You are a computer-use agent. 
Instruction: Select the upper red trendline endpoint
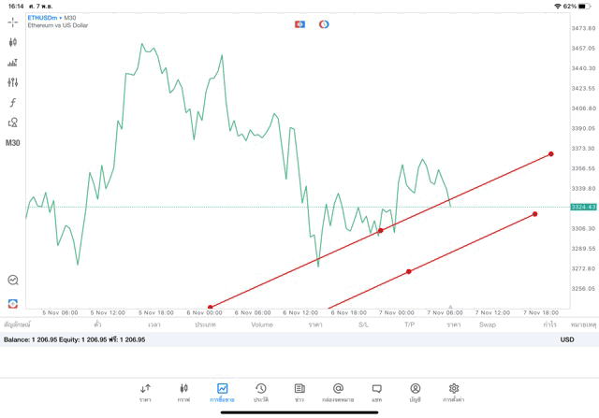click(551, 153)
